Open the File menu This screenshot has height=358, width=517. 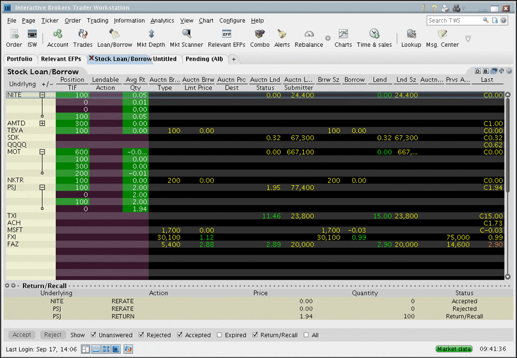(11, 20)
